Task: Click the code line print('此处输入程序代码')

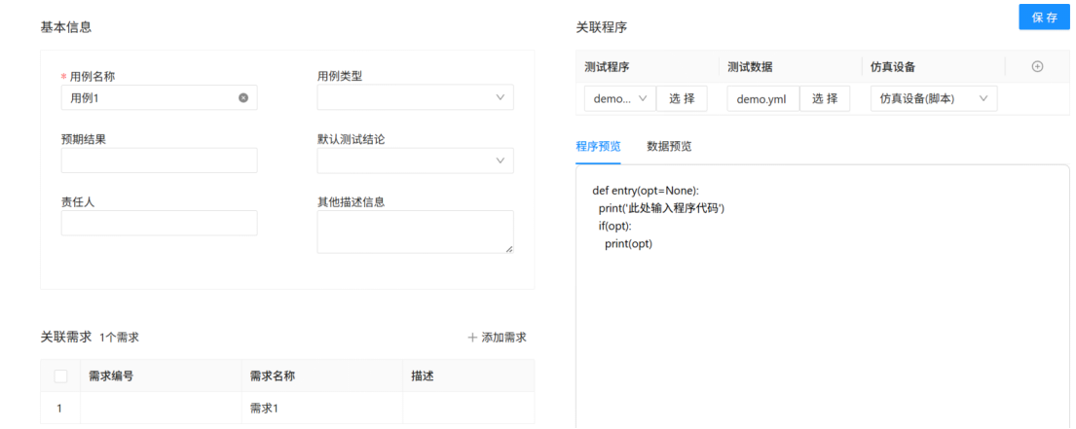Action: (661, 208)
